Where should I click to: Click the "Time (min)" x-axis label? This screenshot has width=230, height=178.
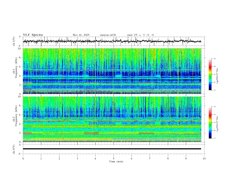coord(116,161)
